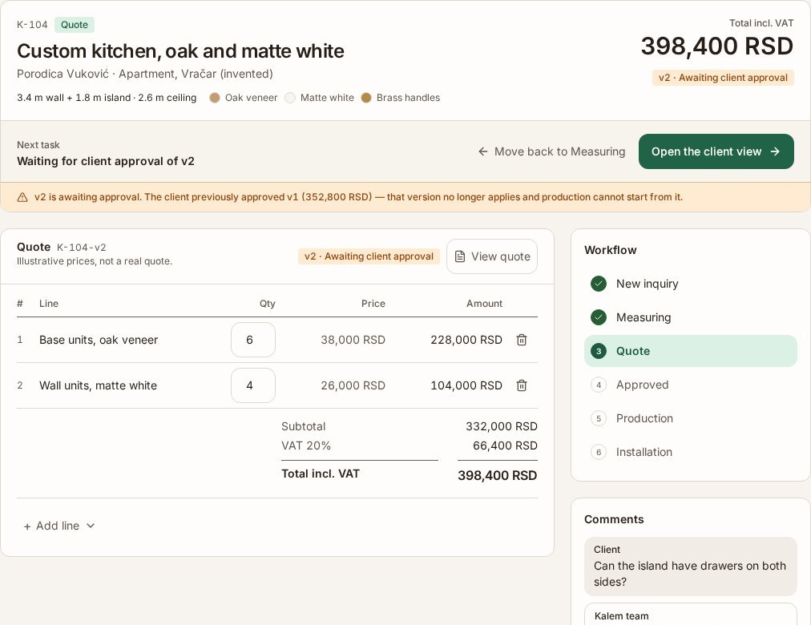
Task: Click the green Quote status badge near K-104
Action: (75, 25)
